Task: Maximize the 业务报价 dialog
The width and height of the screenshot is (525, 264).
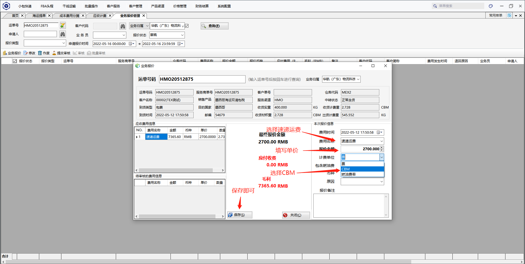Action: 373,66
